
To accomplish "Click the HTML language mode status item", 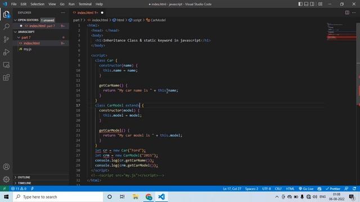I will coord(290,189).
